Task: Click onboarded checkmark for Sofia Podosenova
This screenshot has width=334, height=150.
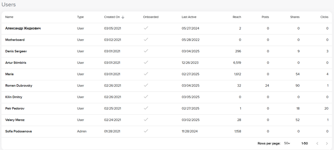Action: tap(146, 131)
